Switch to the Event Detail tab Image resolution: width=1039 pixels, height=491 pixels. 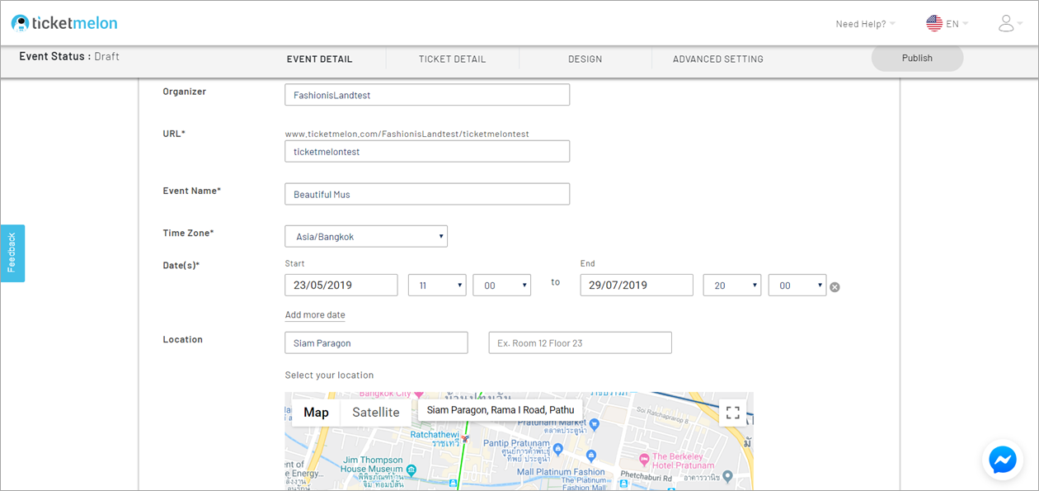[319, 59]
